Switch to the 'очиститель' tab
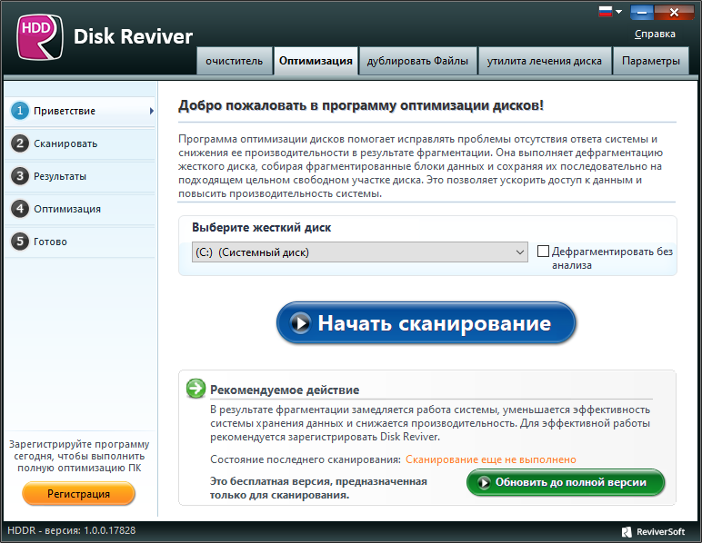This screenshot has height=543, width=702. click(234, 61)
